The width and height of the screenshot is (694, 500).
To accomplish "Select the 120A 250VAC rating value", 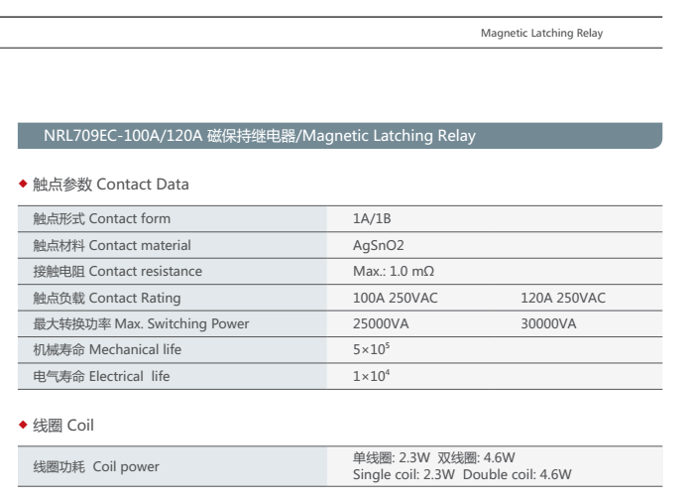I will 562,298.
